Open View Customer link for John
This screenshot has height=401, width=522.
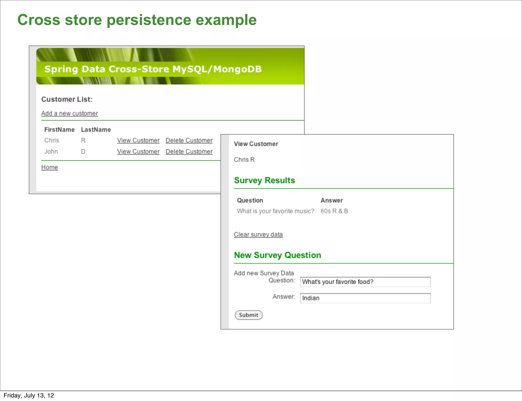138,151
